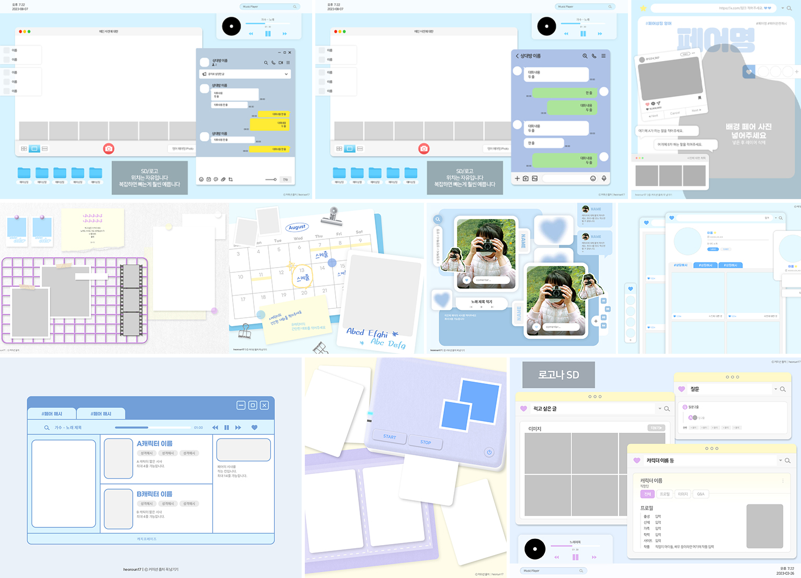The width and height of the screenshot is (801, 578).
Task: Click purple heart beside 적고 싶은 글
Action: (x=524, y=409)
